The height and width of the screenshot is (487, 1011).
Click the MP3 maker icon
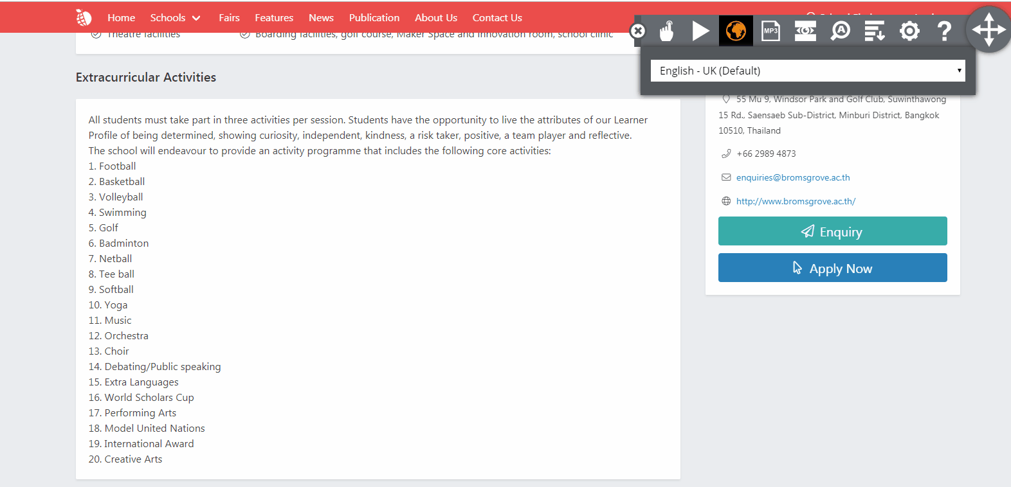770,31
